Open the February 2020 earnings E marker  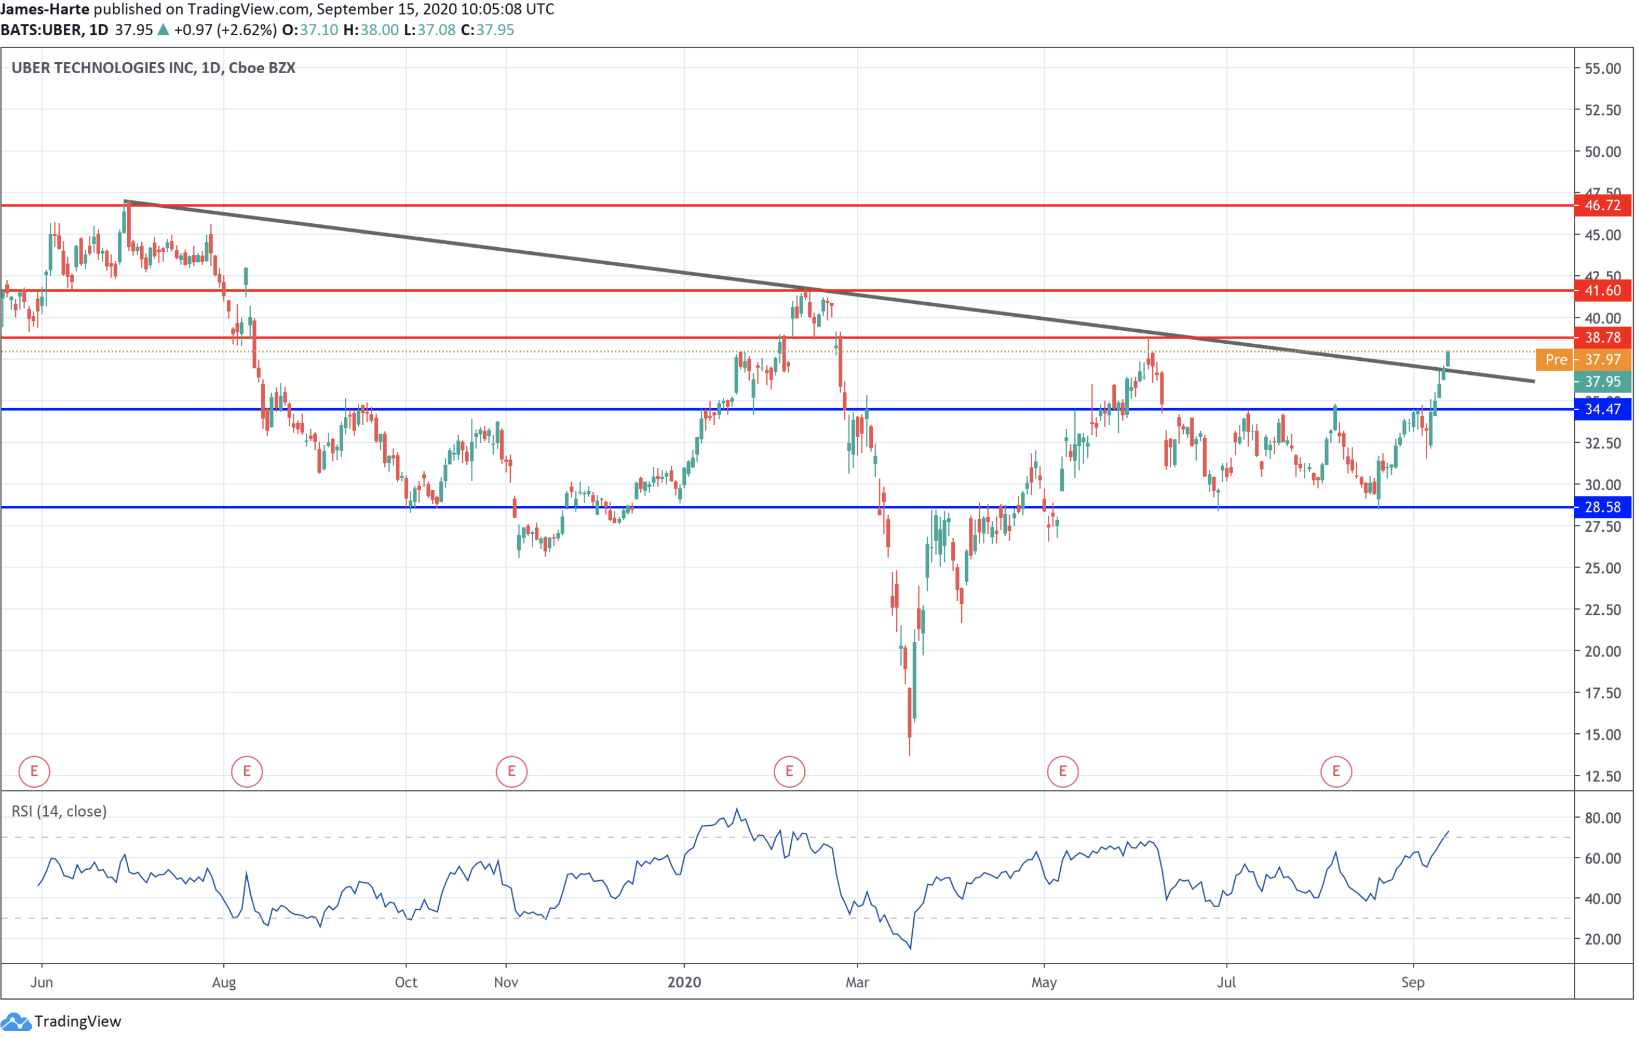pyautogui.click(x=789, y=773)
